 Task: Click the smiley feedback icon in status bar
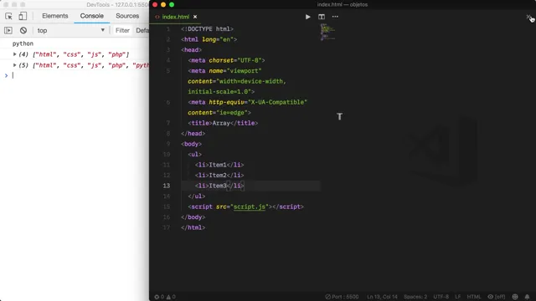[x=515, y=297]
